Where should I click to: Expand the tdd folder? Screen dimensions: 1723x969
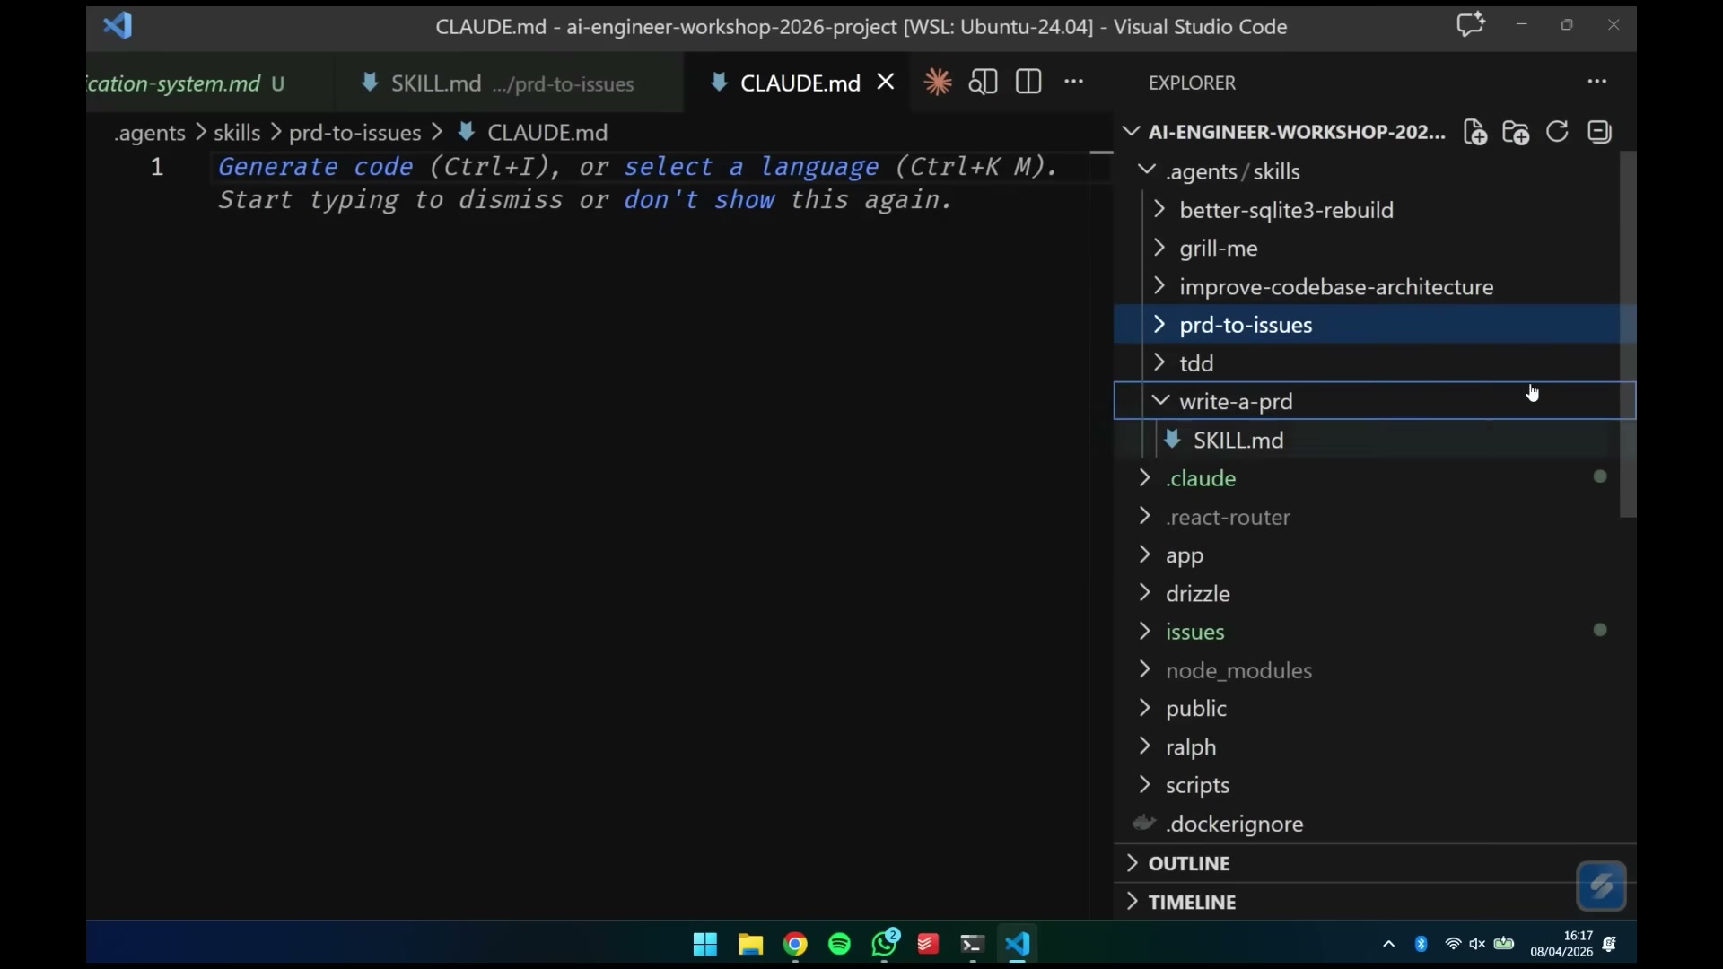pos(1373,363)
